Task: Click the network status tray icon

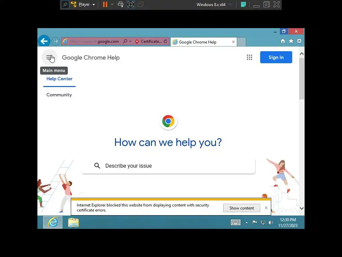Action: tap(263, 223)
